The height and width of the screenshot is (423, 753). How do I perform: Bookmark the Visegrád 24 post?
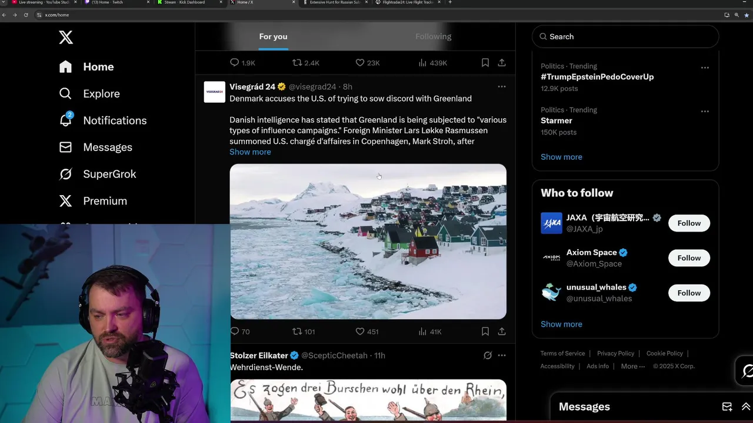(x=485, y=331)
